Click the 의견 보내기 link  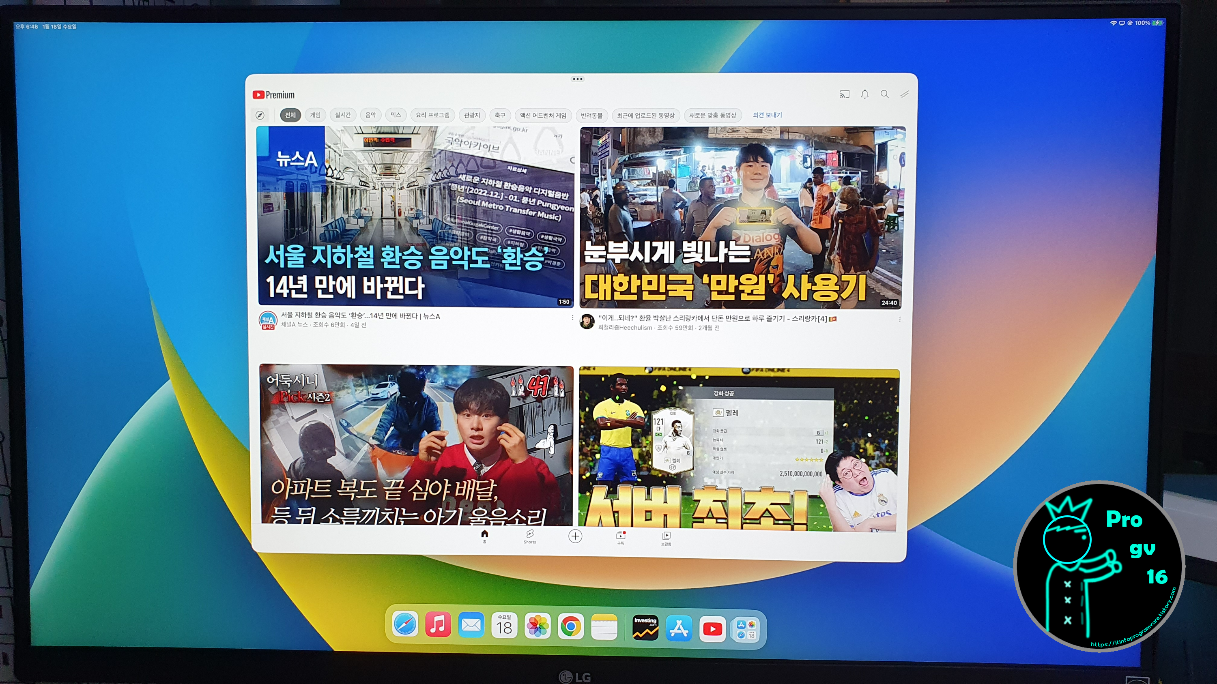click(767, 115)
